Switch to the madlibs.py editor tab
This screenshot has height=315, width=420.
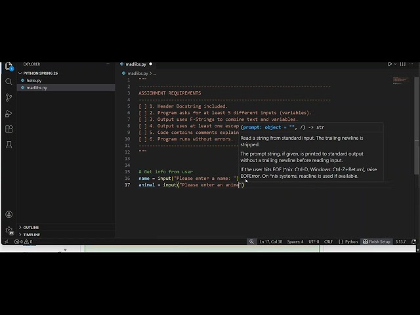(x=136, y=64)
